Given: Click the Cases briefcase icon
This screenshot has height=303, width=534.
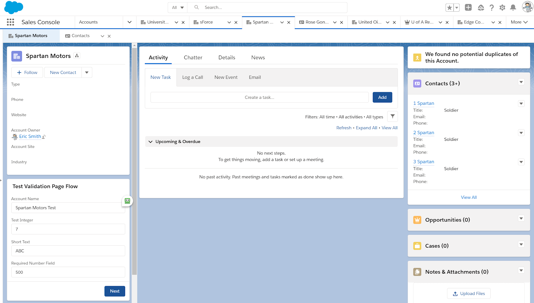Looking at the screenshot, I should tap(417, 246).
